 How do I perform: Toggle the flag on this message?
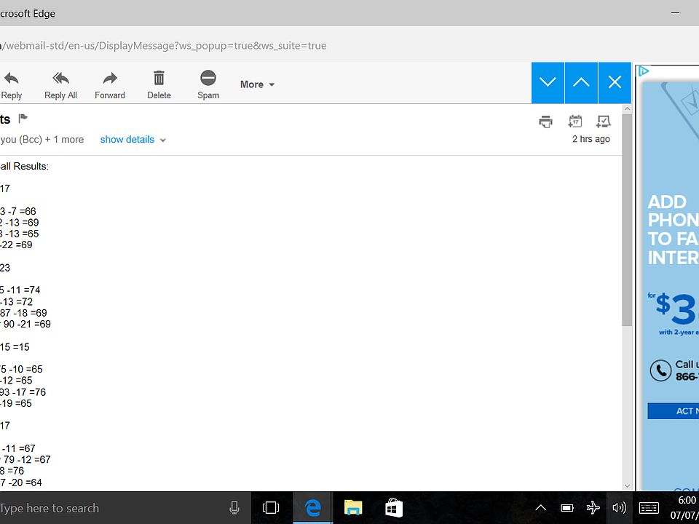point(23,119)
